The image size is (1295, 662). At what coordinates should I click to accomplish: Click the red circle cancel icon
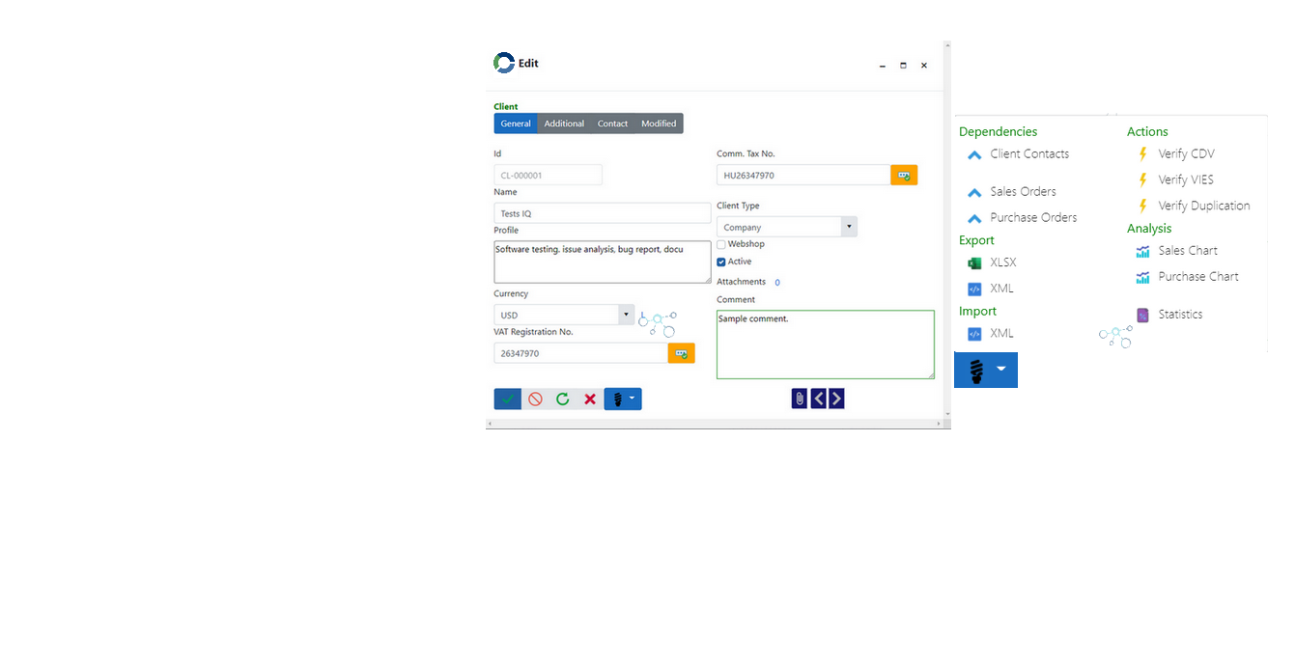[535, 399]
